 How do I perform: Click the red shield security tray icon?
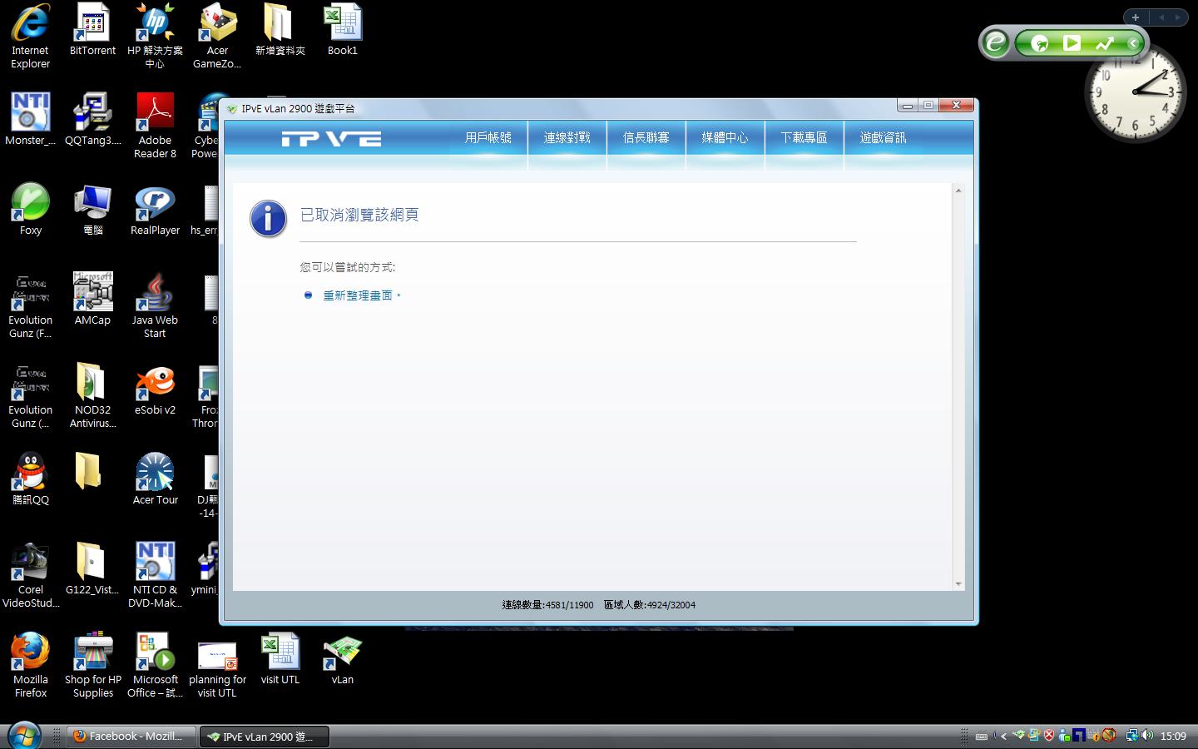[x=1049, y=736]
